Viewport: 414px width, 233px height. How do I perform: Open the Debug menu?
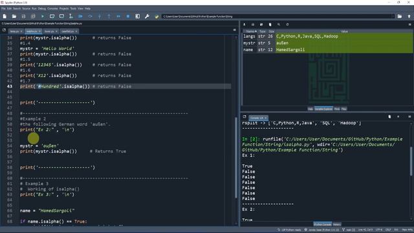tap(41, 8)
